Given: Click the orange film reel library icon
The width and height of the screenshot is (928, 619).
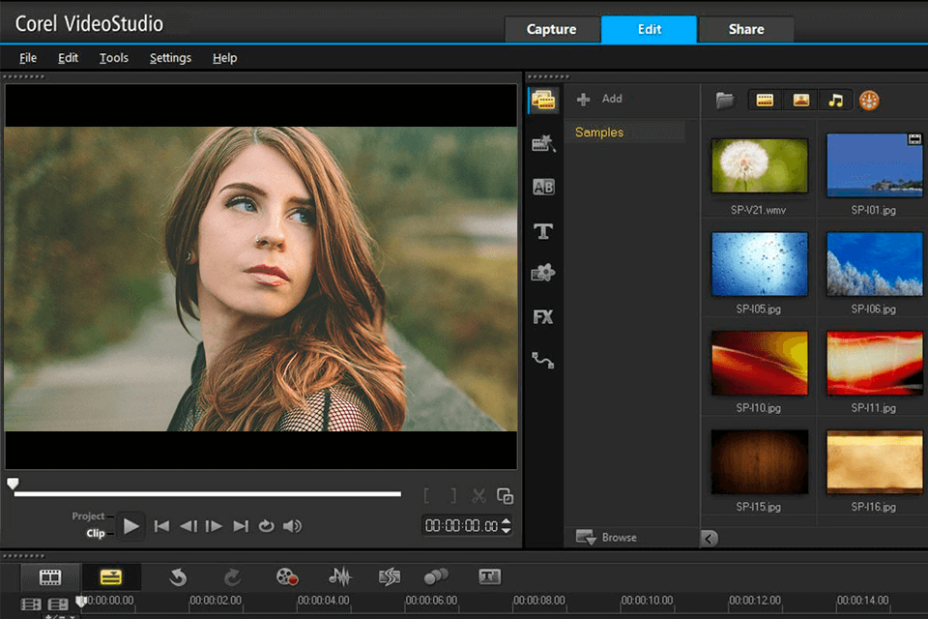Looking at the screenshot, I should click(x=869, y=101).
